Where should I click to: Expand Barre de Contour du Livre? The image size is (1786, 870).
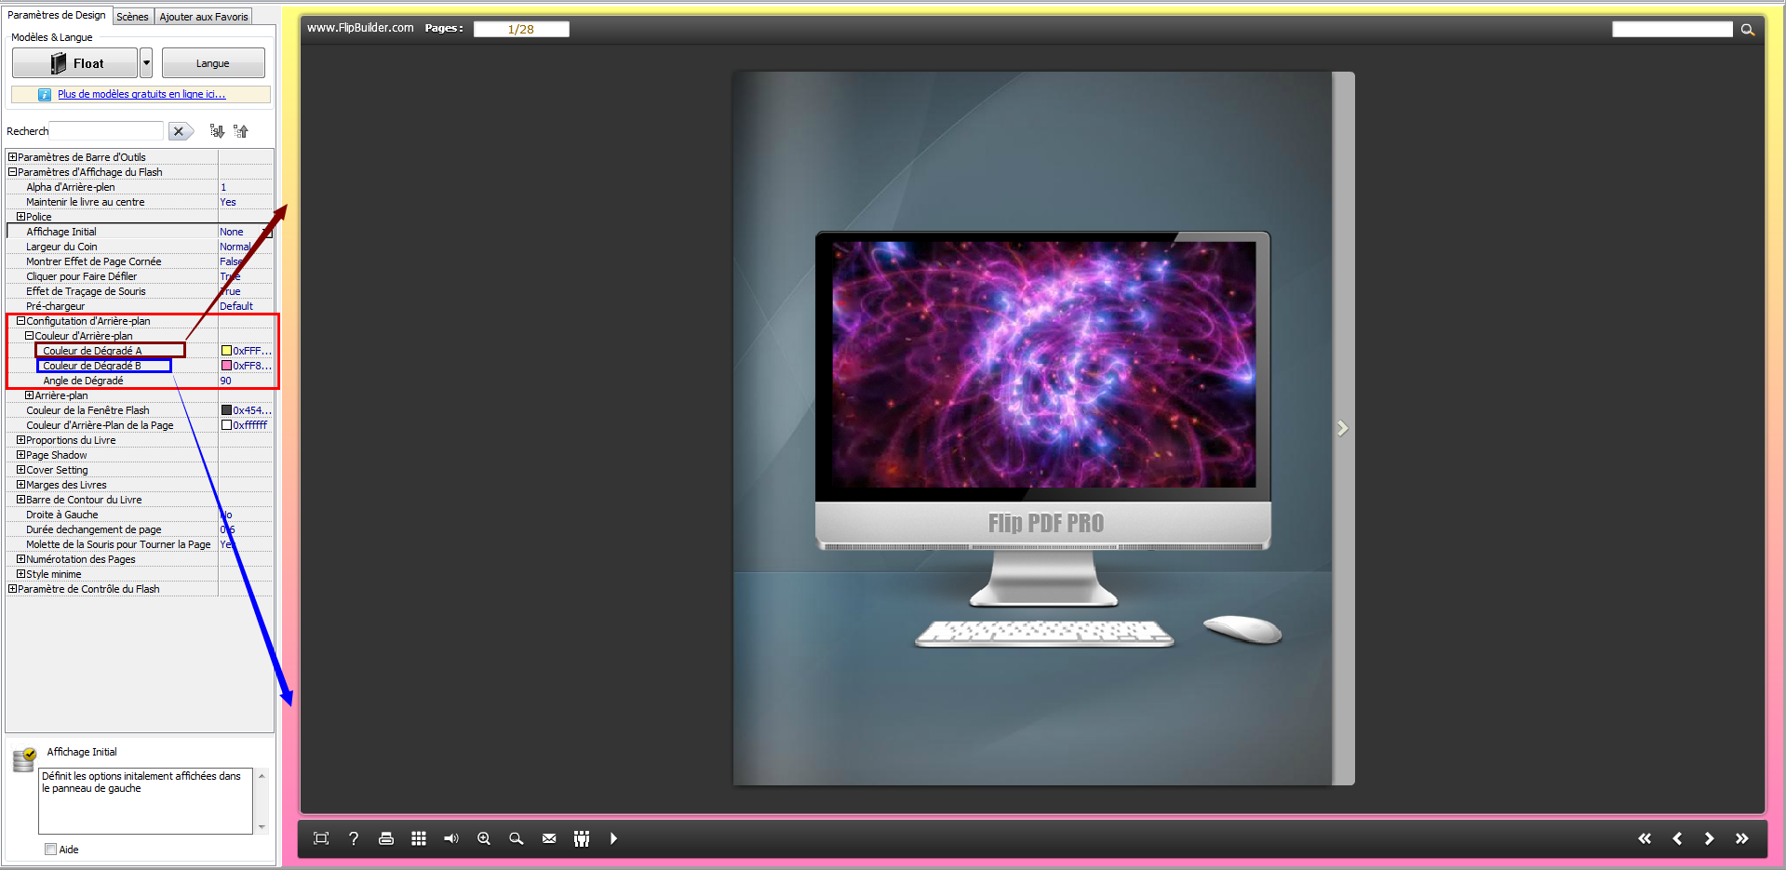[x=21, y=500]
